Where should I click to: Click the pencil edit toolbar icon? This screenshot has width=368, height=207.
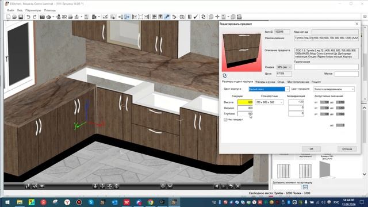pos(105,17)
